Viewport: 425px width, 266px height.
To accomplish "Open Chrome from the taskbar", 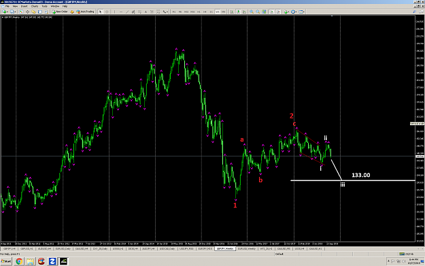I will click(19, 261).
